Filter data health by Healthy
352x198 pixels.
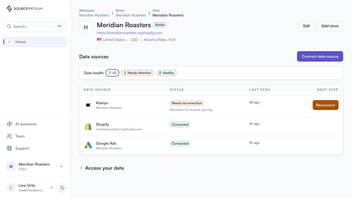point(166,73)
